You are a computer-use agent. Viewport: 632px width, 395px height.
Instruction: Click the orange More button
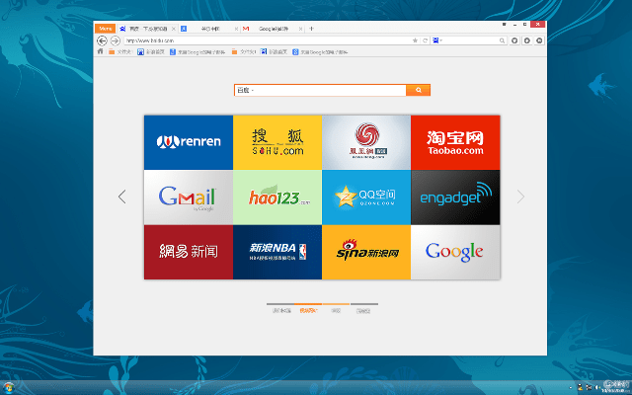point(106,29)
